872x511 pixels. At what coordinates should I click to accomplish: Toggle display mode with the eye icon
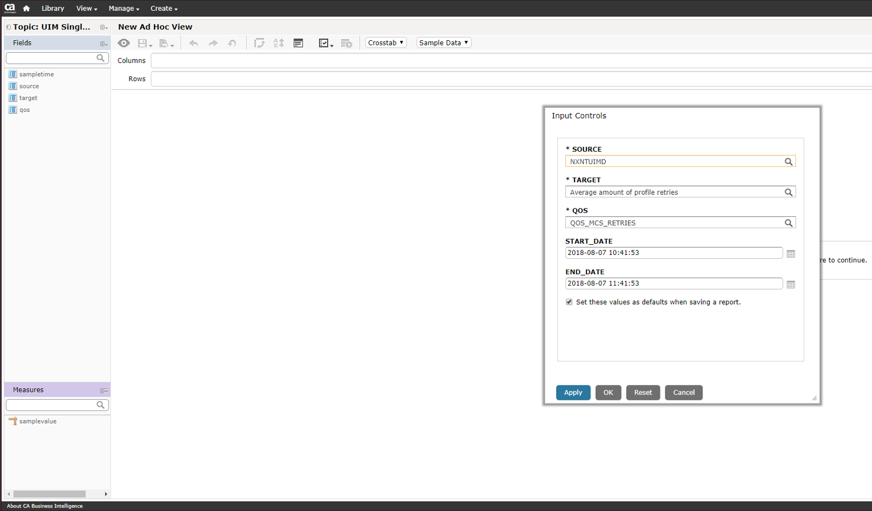pyautogui.click(x=123, y=43)
